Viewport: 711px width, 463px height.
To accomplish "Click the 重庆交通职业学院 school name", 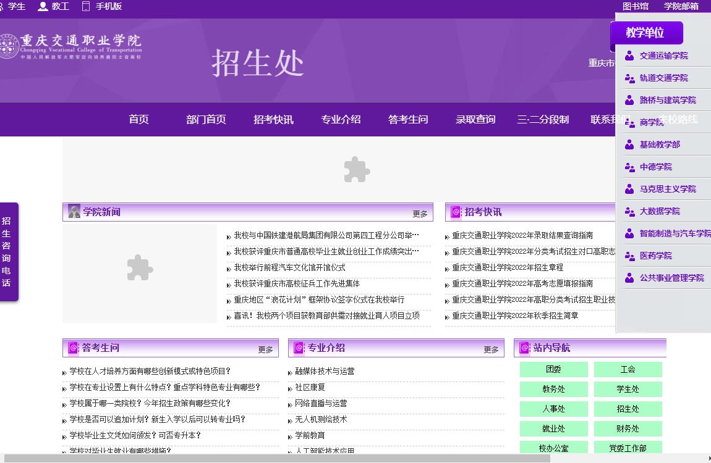I will [81, 40].
